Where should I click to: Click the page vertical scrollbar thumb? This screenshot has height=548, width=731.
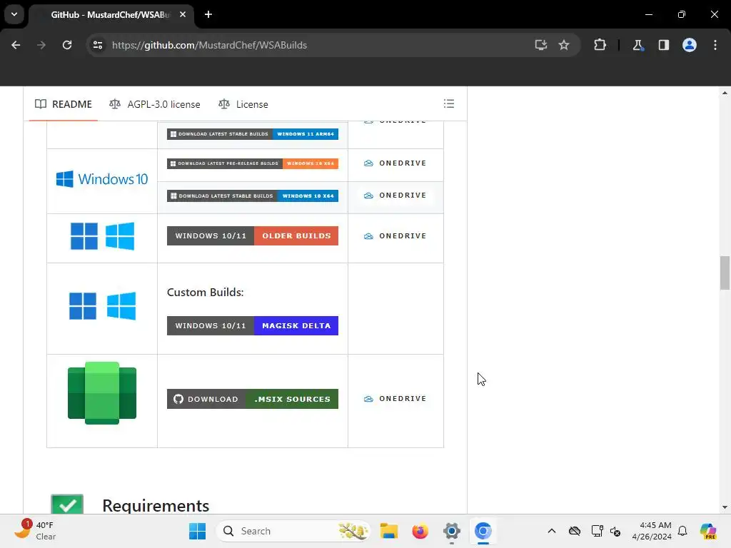[725, 273]
